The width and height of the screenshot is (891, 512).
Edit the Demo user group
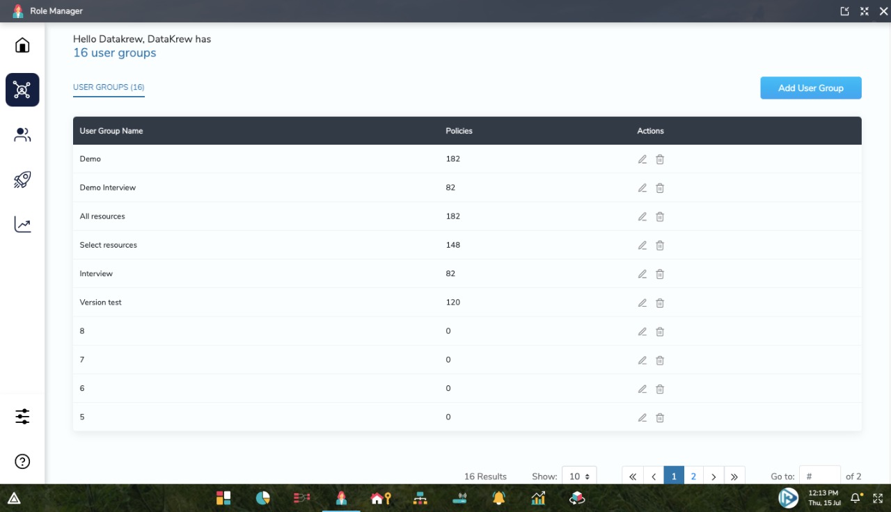point(642,159)
